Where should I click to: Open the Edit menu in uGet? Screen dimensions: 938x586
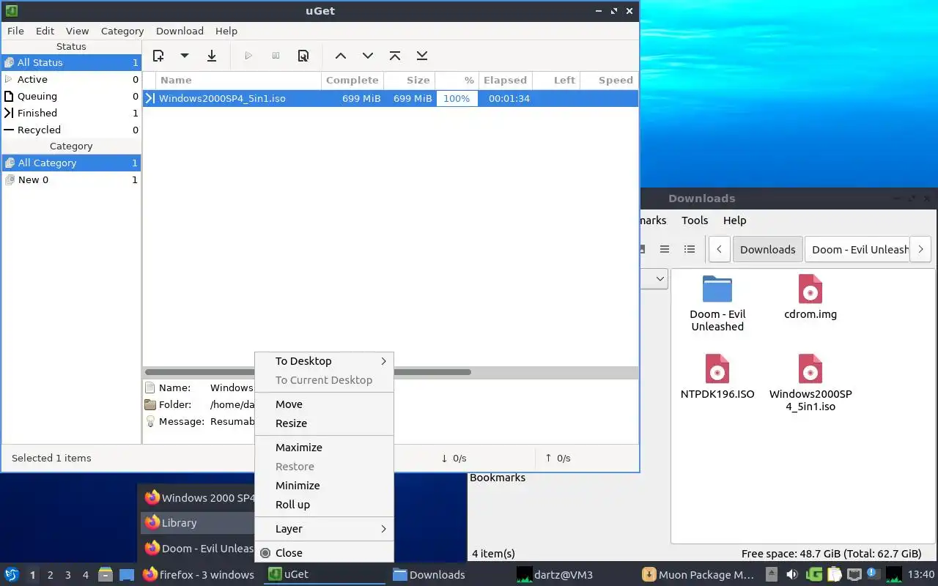[45, 31]
